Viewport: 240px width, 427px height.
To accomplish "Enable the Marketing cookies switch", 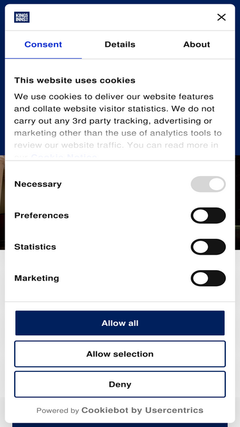I will coord(208,278).
